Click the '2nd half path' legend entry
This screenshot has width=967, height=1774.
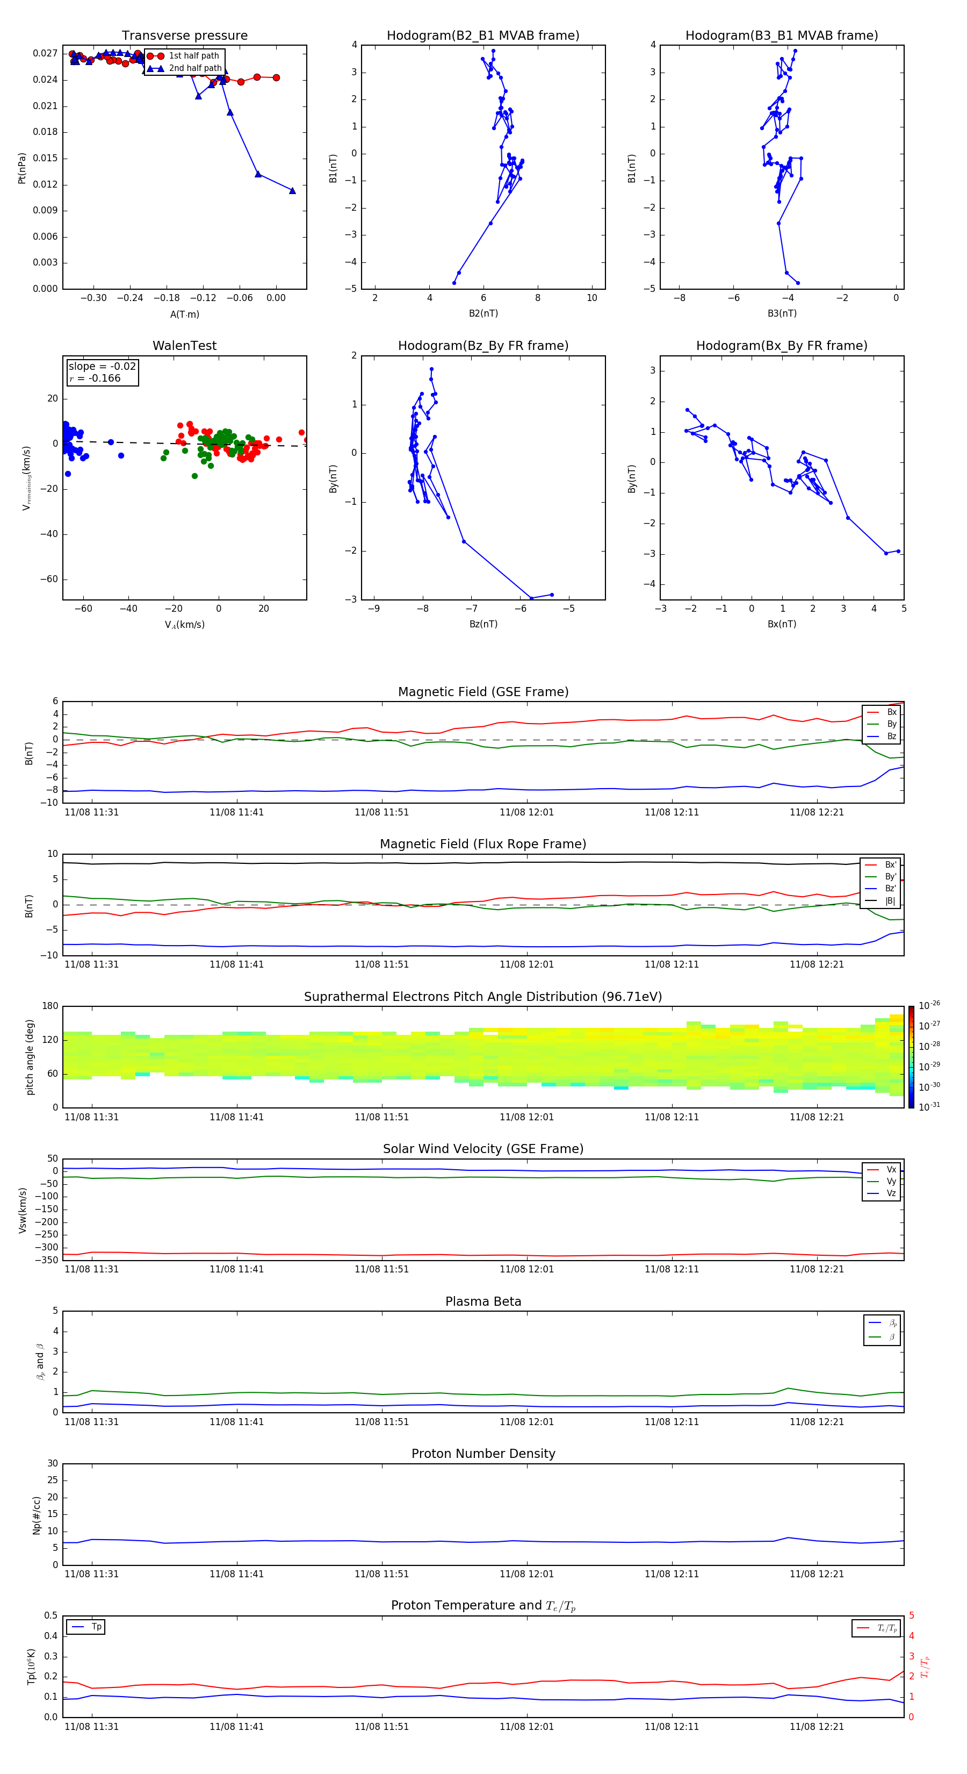(x=184, y=68)
